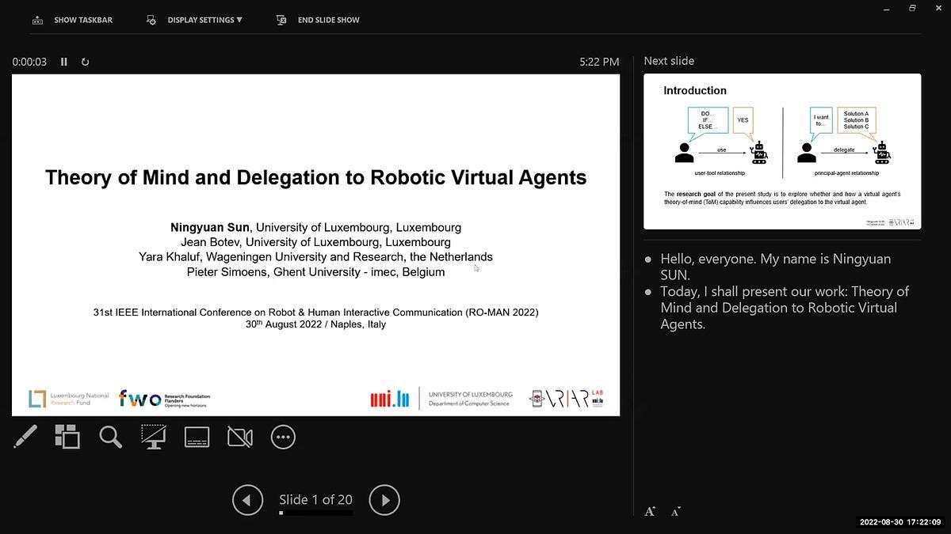Click the Luxembourg National Research Fund logo
Viewport: 951px width, 534px height.
point(69,399)
